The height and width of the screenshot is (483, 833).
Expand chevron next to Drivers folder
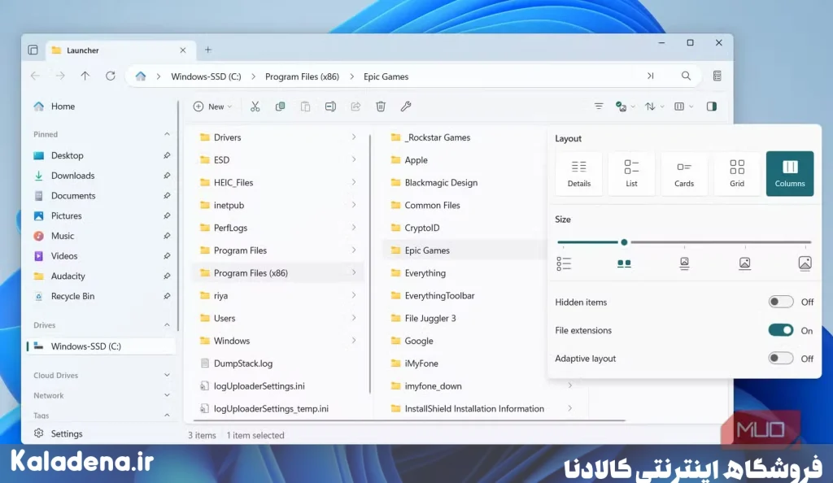pyautogui.click(x=354, y=137)
